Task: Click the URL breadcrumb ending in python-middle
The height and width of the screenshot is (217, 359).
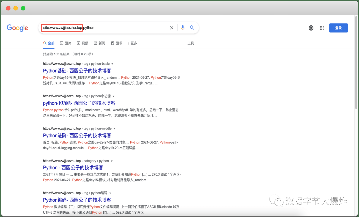Action: (x=77, y=128)
